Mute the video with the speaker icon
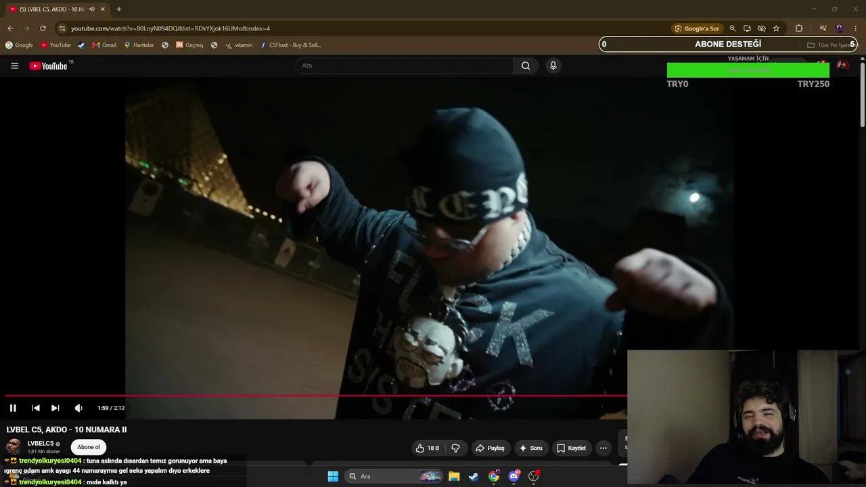This screenshot has height=487, width=866. (x=78, y=408)
